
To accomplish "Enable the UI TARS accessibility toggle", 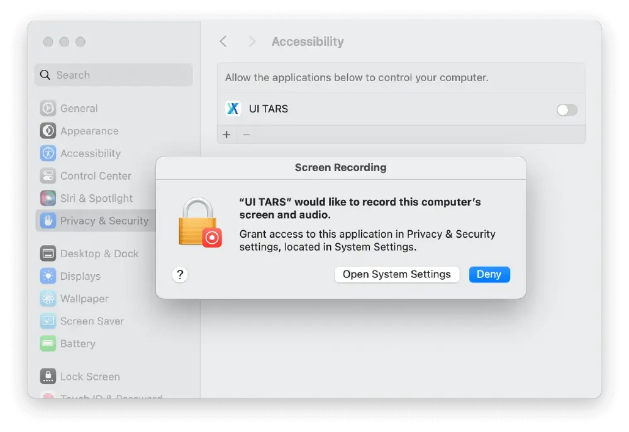I will [x=565, y=109].
